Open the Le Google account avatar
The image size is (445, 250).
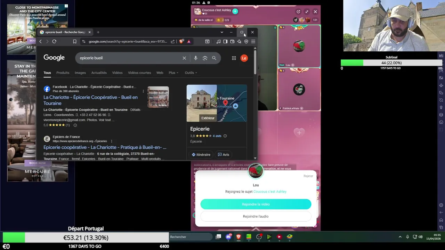[244, 58]
